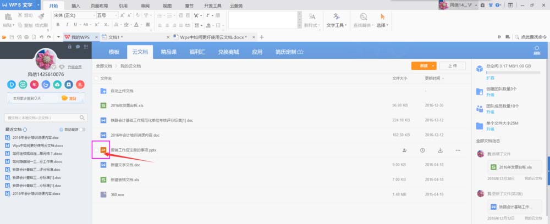Expand the quick access toolbar dropdown arrow
The width and height of the screenshot is (550, 224).
coord(59,37)
